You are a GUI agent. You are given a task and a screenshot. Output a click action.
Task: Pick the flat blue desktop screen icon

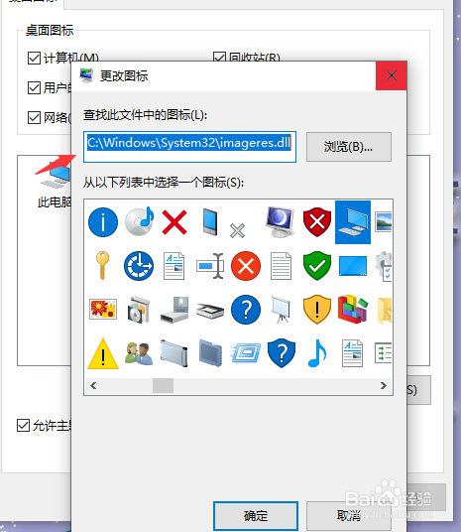coord(353,266)
